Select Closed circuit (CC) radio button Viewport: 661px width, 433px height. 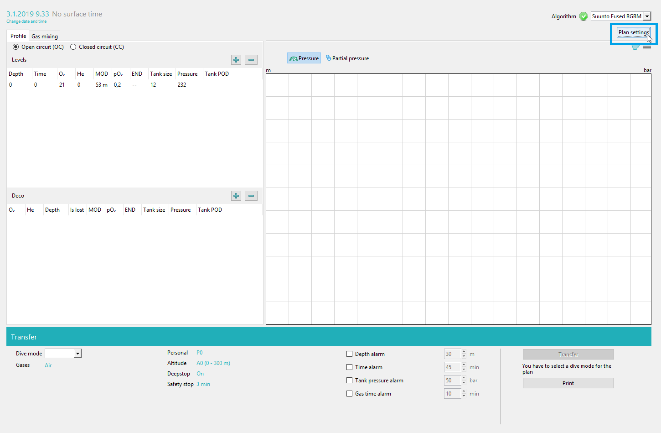click(73, 47)
